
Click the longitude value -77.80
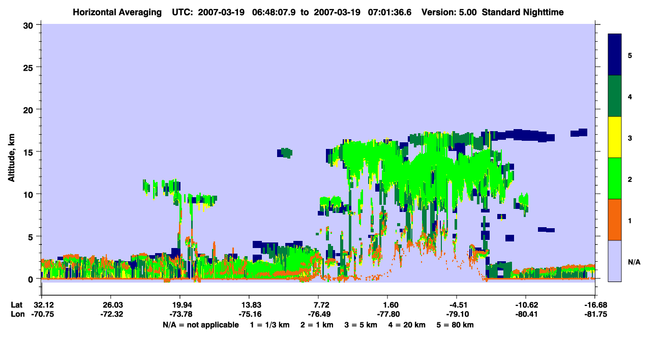click(387, 314)
